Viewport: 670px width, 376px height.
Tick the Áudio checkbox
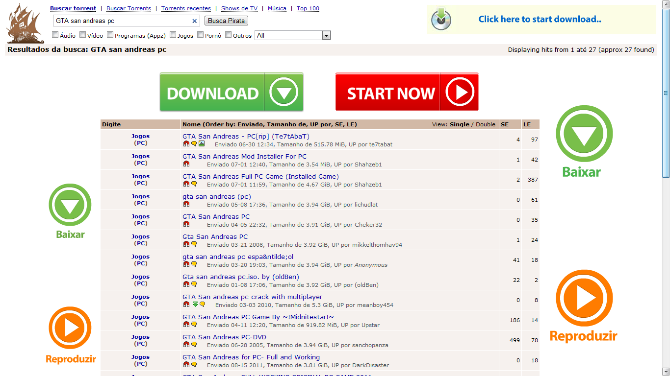click(55, 35)
